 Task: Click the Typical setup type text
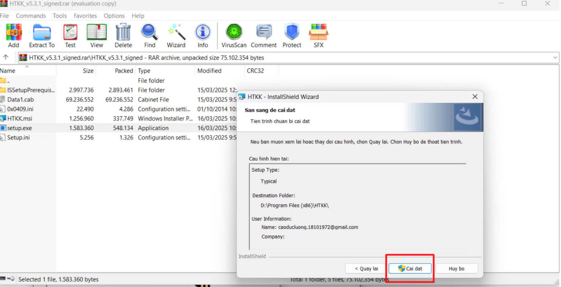269,181
